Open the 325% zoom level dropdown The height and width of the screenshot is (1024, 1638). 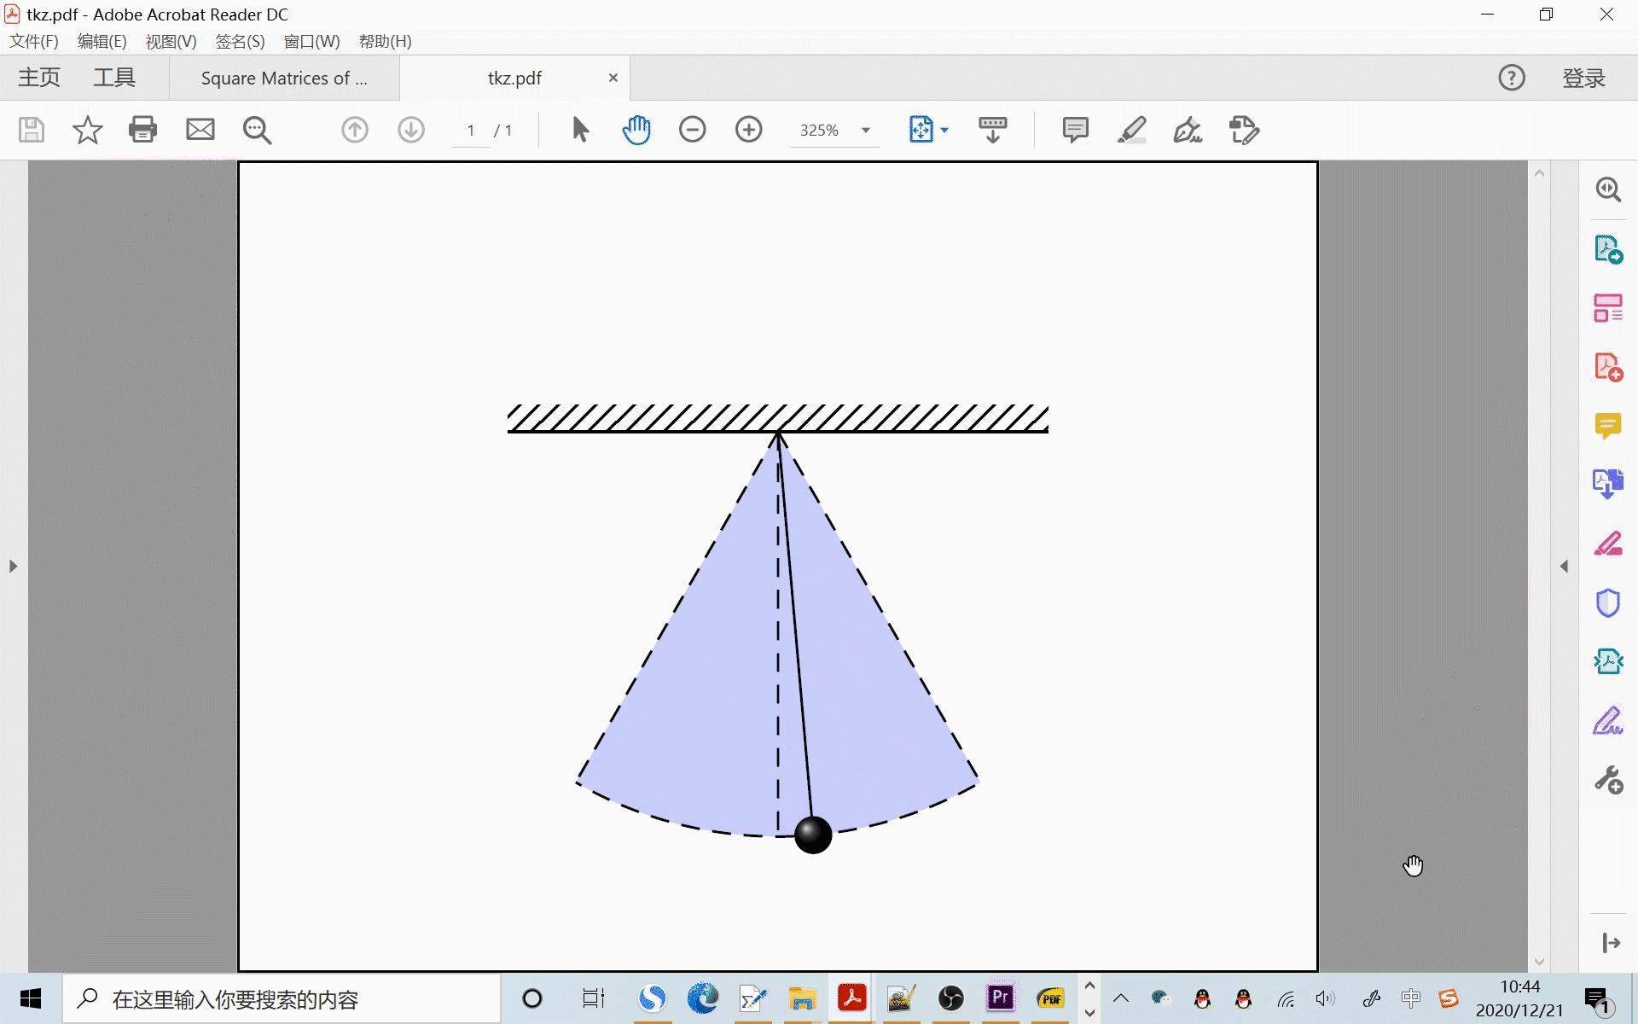click(x=866, y=131)
